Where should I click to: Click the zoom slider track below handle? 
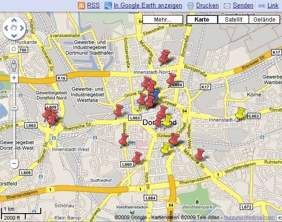tap(14, 134)
